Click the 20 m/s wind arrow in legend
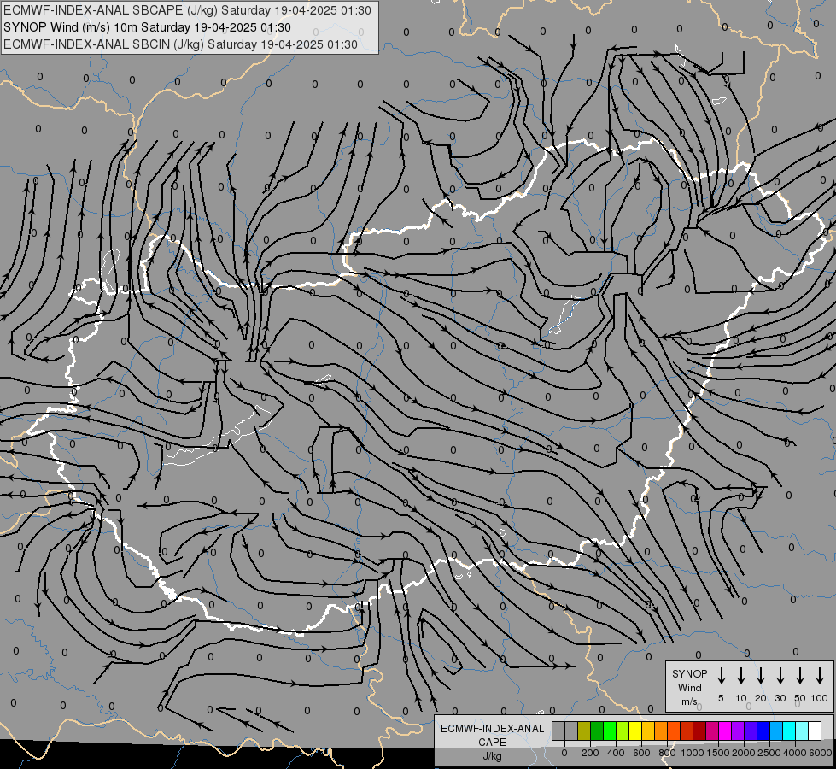 pyautogui.click(x=761, y=676)
